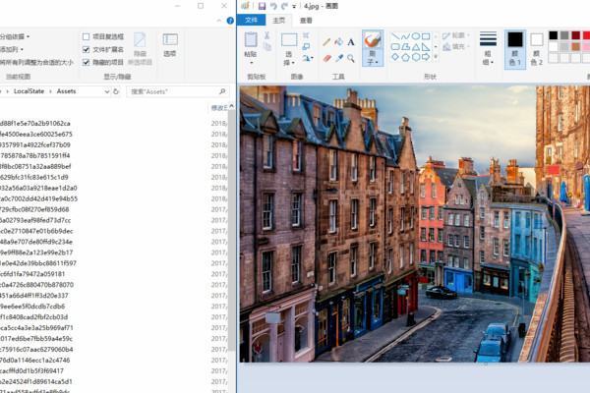Click the 选项 button in Explorer's ribbon
This screenshot has height=393, width=590.
click(x=170, y=45)
